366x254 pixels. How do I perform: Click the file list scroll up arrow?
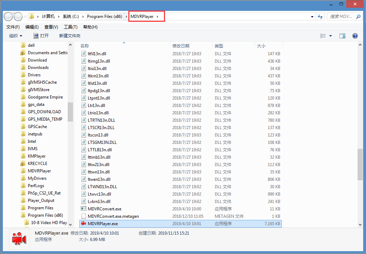pos(360,45)
